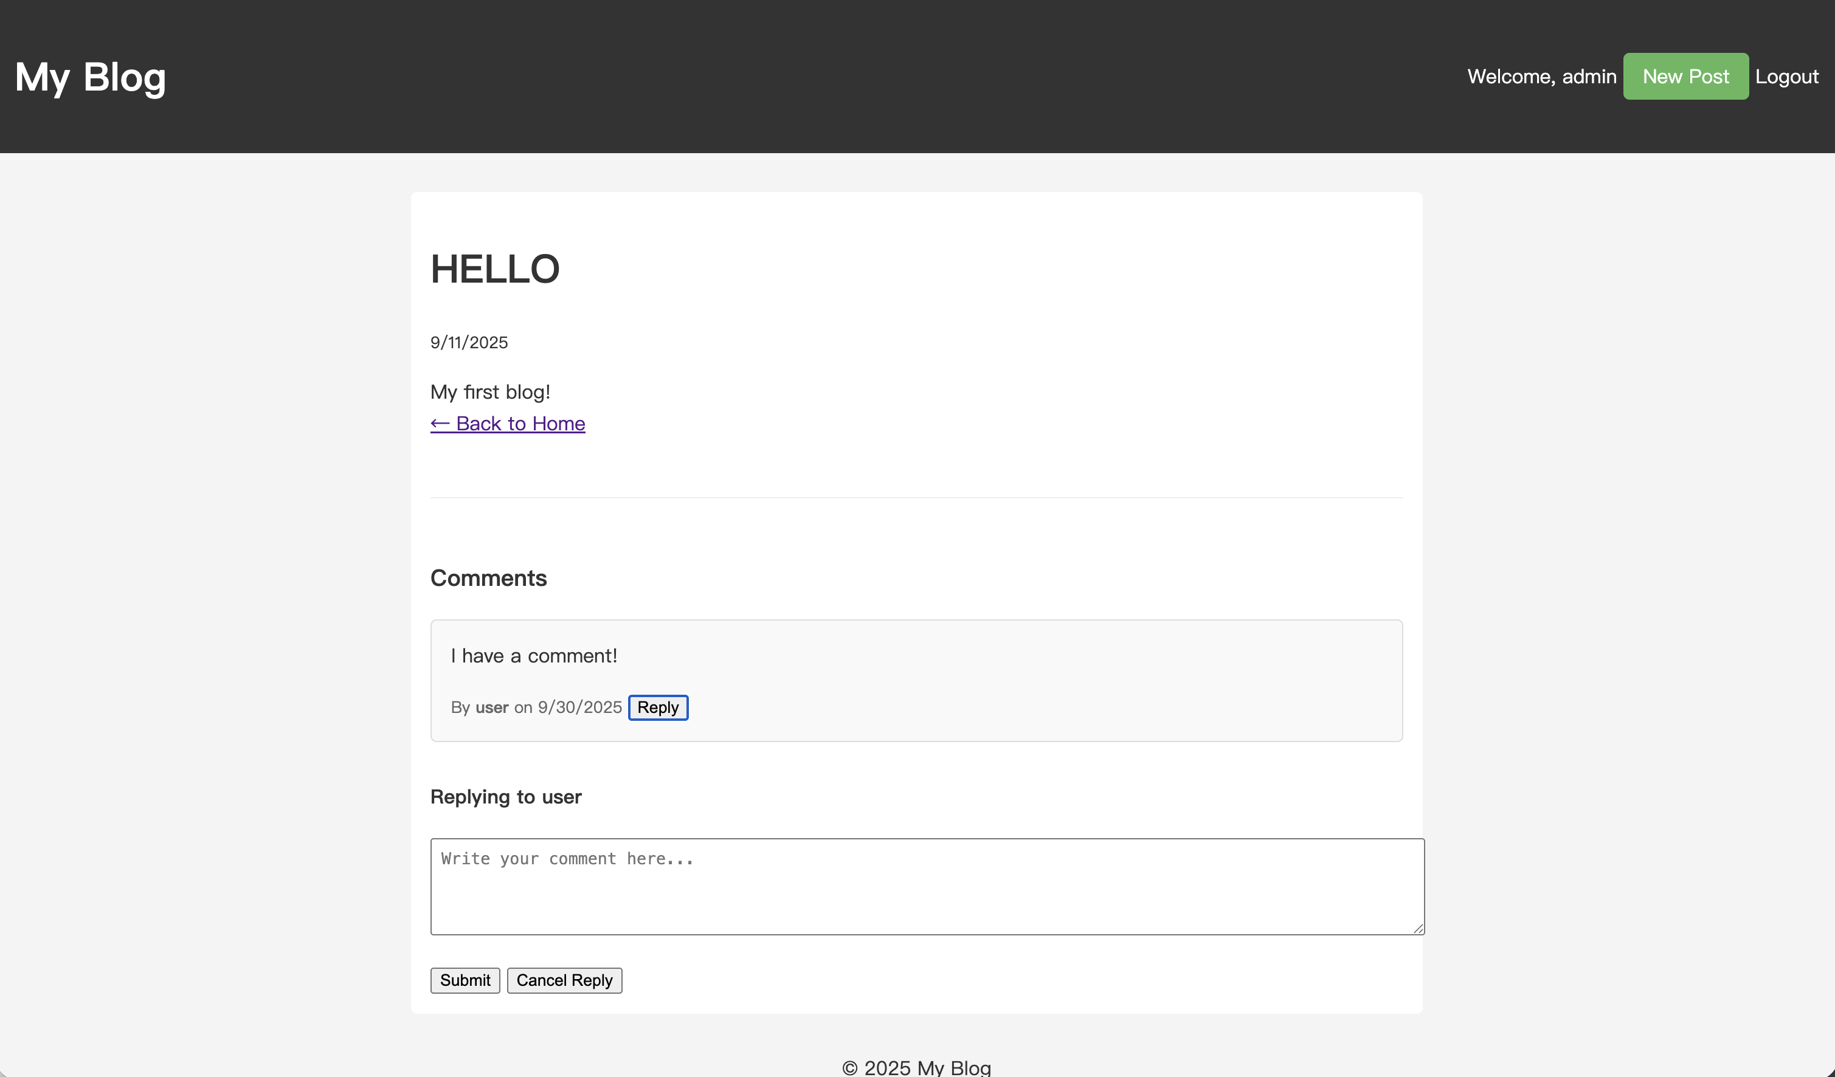Viewport: 1835px width, 1077px height.
Task: Grab the comment box resize handle
Action: [1418, 928]
